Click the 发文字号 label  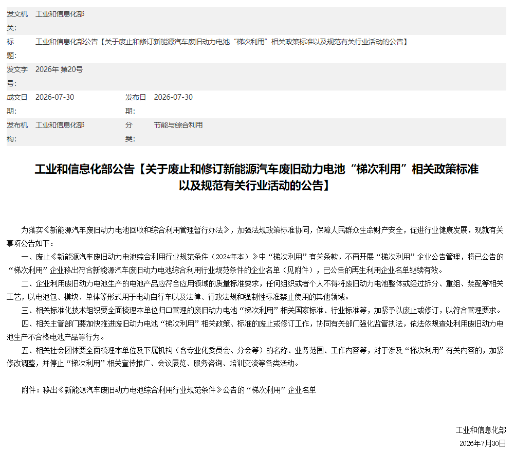pyautogui.click(x=17, y=76)
